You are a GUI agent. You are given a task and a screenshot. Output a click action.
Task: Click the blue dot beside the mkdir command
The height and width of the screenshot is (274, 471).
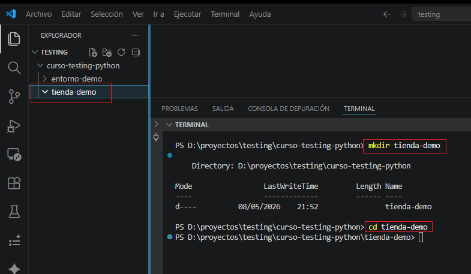tap(170, 155)
